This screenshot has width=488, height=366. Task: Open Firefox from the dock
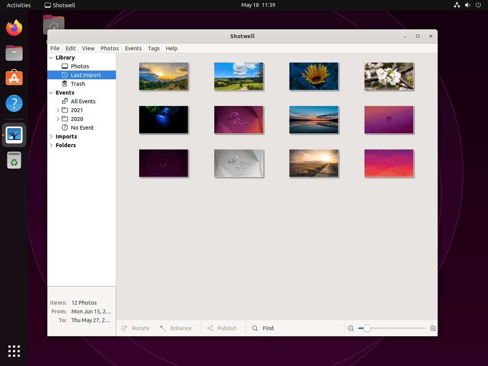pyautogui.click(x=14, y=28)
